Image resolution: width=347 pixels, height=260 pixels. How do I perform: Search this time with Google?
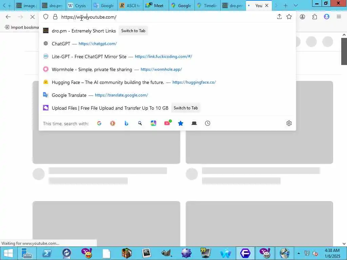pos(99,123)
